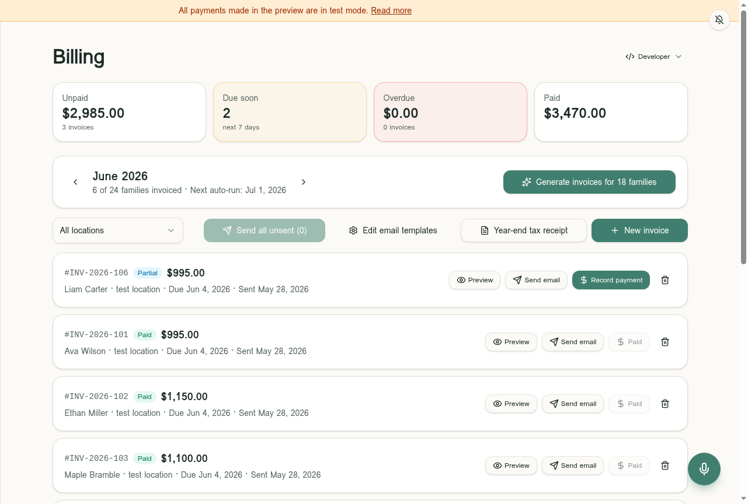This screenshot has height=504, width=748.
Task: Preview Maple Bramble's invoice
Action: pyautogui.click(x=511, y=466)
